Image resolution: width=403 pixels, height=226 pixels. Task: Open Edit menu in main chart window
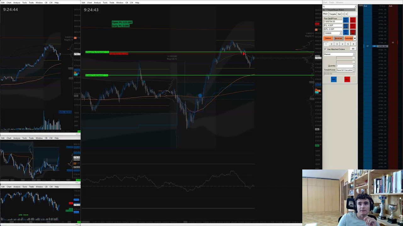(83, 3)
